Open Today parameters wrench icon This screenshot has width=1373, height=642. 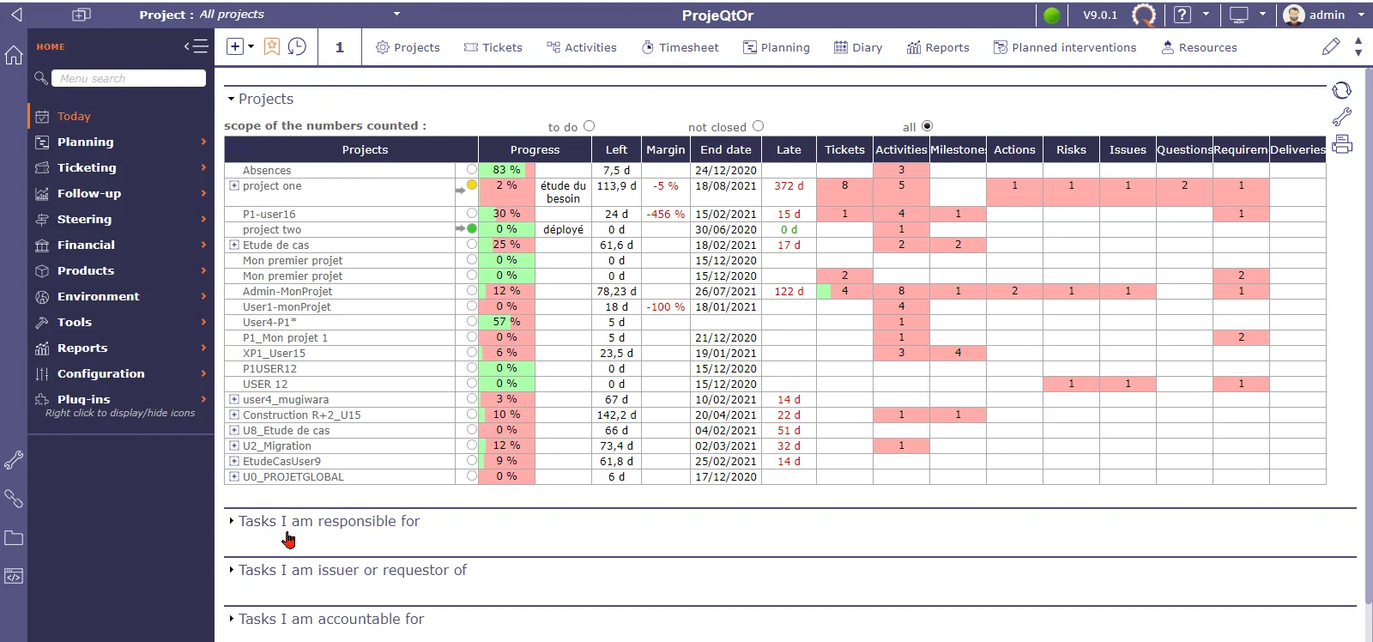pos(1342,117)
